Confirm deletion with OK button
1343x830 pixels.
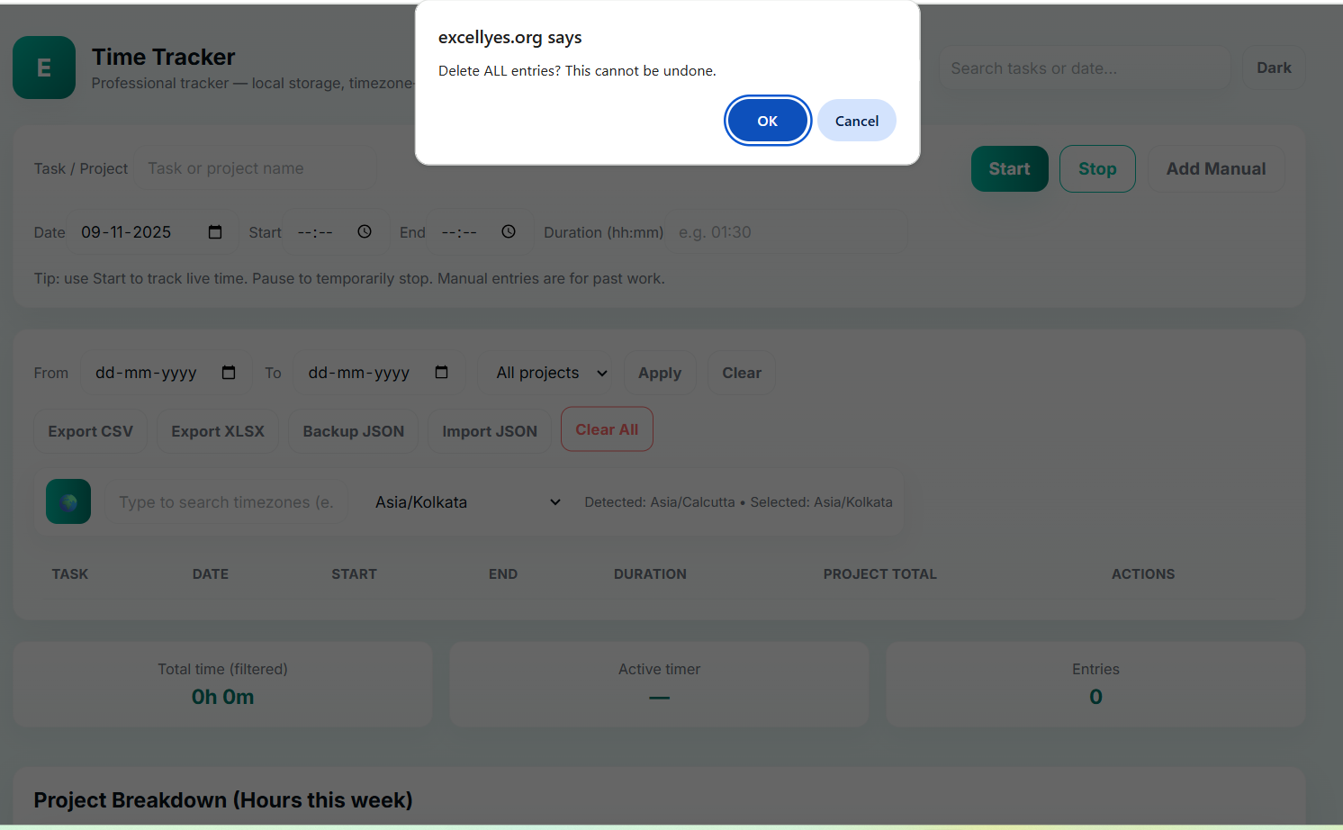(767, 121)
